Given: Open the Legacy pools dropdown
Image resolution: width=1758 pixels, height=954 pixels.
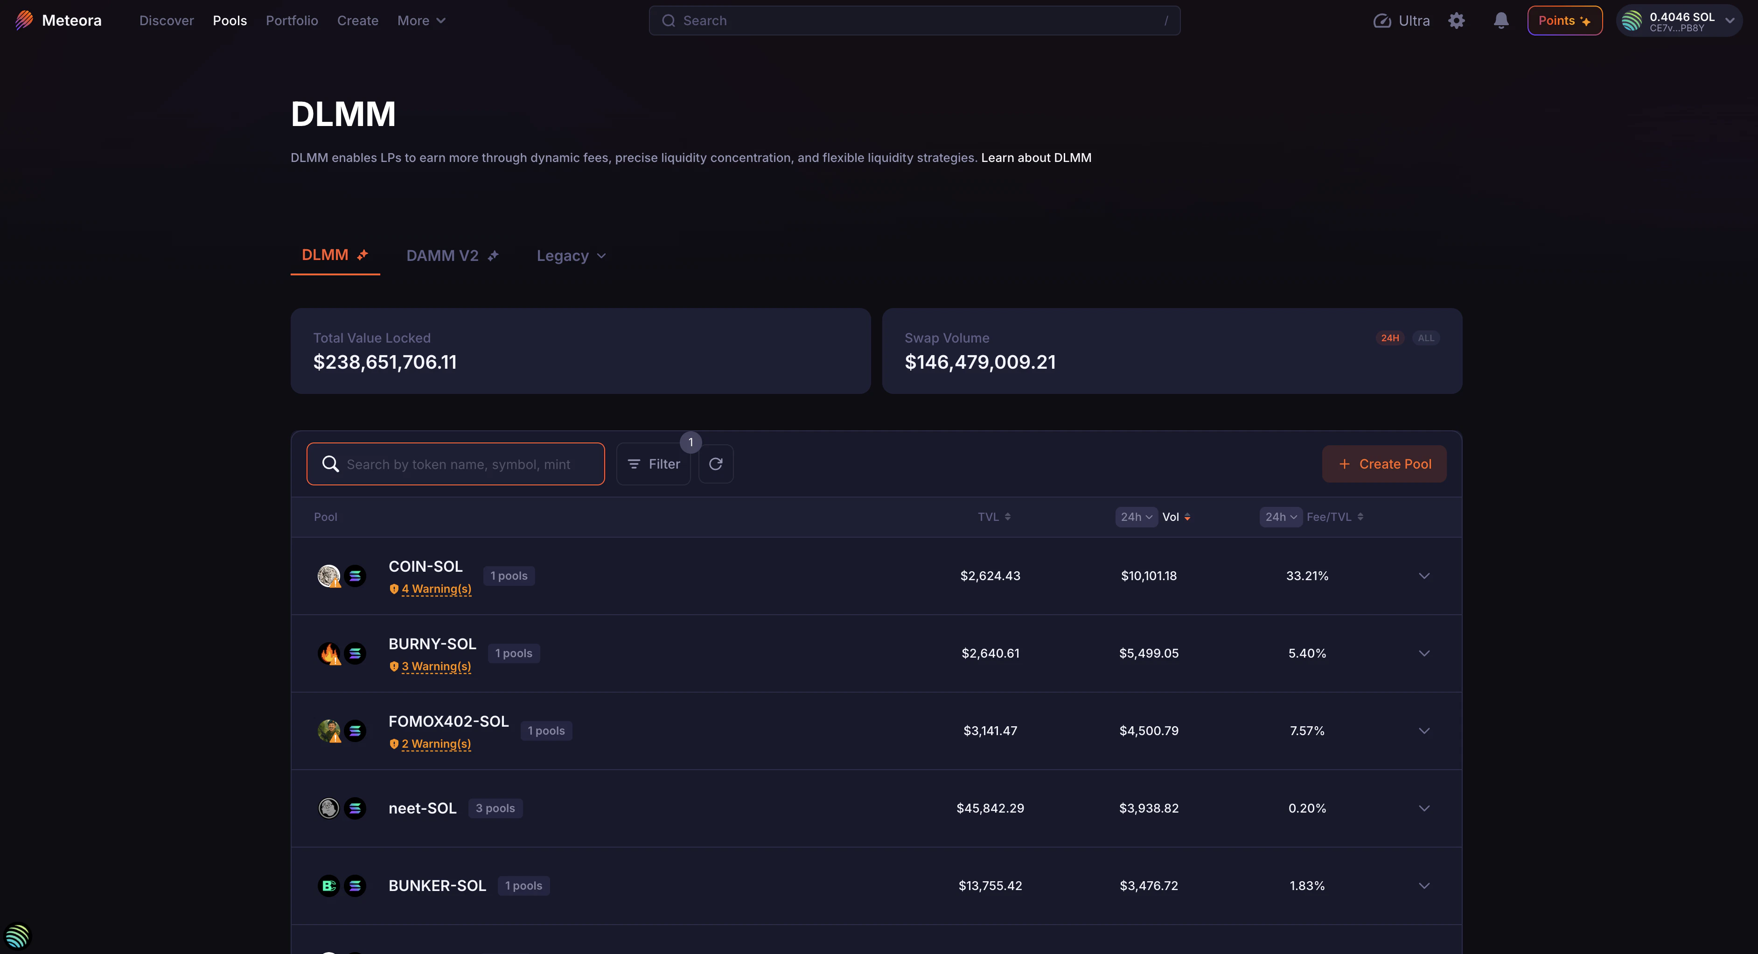Looking at the screenshot, I should (x=571, y=256).
